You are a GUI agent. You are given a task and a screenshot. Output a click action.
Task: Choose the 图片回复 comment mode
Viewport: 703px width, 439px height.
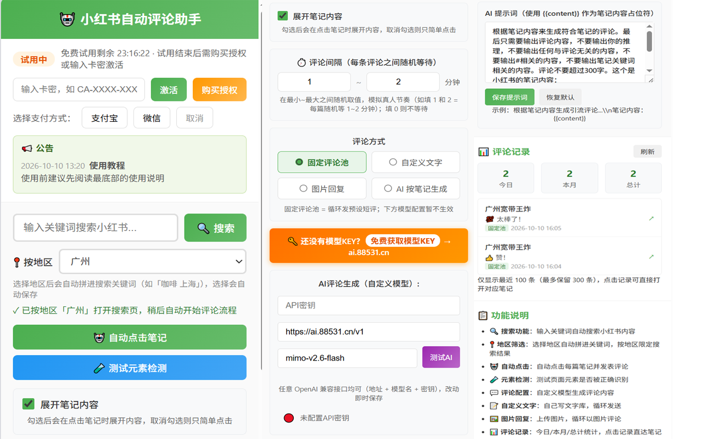coord(322,188)
